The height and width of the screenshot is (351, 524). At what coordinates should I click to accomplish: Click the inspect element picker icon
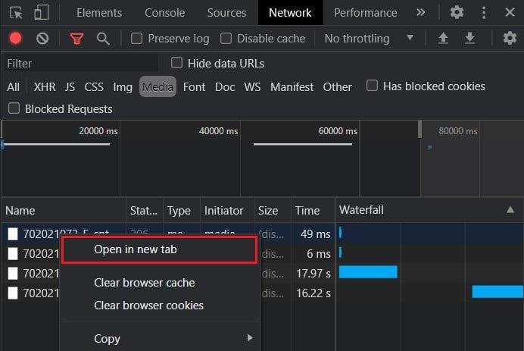click(x=16, y=13)
